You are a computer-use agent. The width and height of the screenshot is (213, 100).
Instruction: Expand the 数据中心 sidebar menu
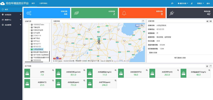pyautogui.click(x=11, y=20)
